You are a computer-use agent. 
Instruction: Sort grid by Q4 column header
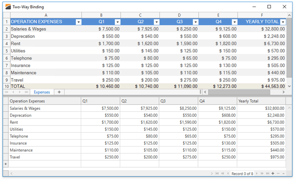pyautogui.click(x=217, y=101)
